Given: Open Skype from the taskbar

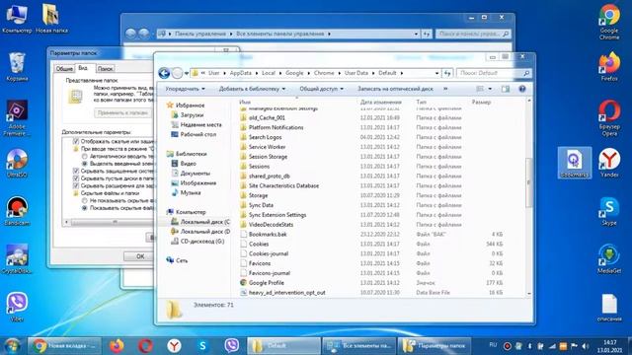Looking at the screenshot, I should click(x=202, y=346).
